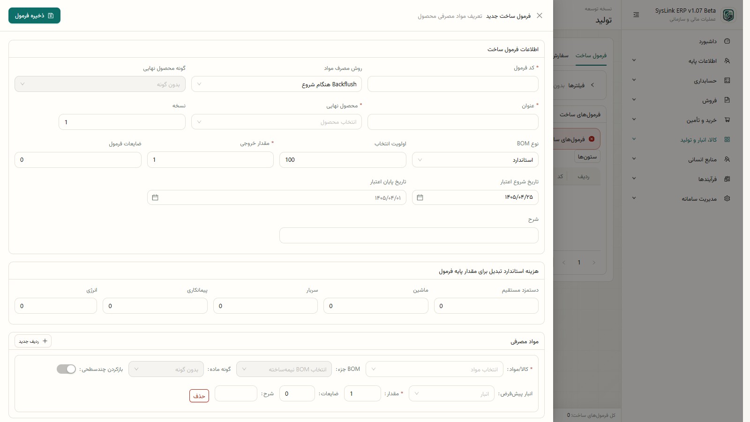750x422 pixels.
Task: Open calendar icon for تاریخ پایان اعتبار
Action: pyautogui.click(x=155, y=197)
